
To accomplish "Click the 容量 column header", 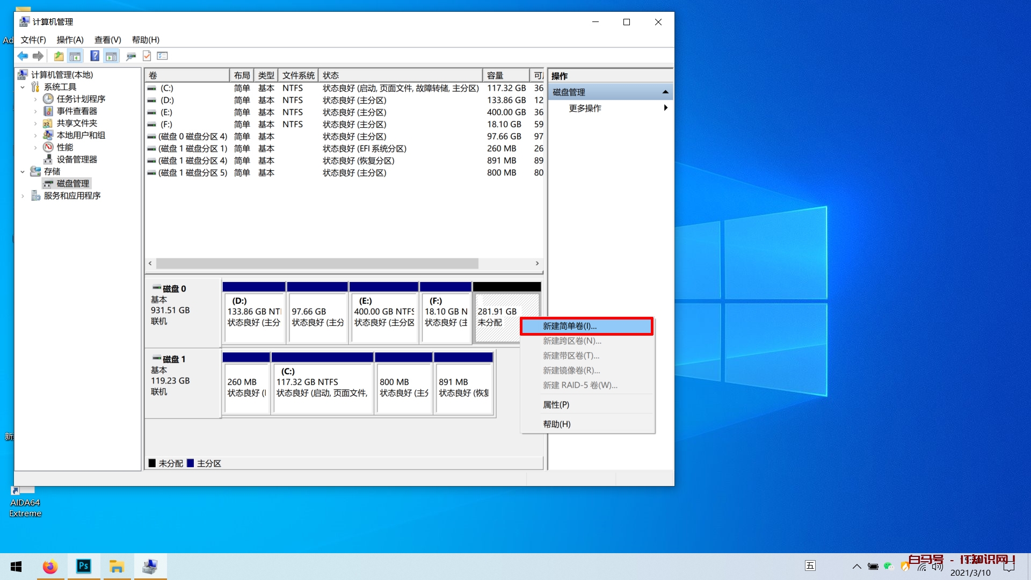I will pyautogui.click(x=505, y=75).
